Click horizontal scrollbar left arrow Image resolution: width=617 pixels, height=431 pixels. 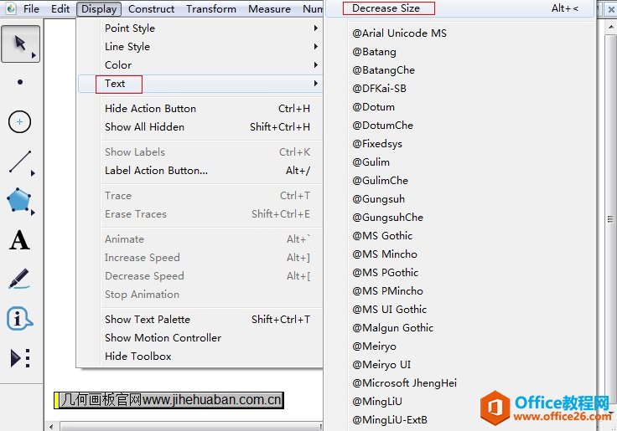[x=51, y=427]
